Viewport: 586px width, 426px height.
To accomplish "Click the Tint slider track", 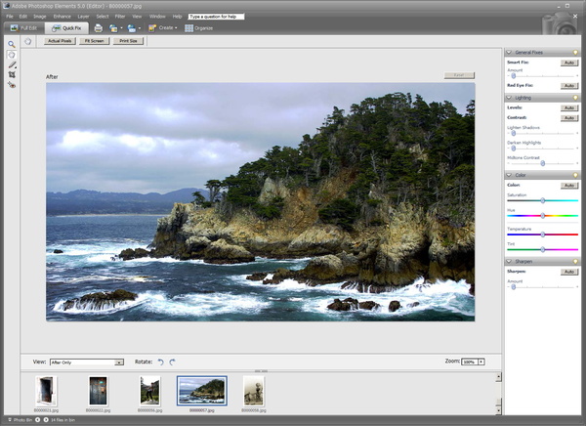I will [x=543, y=249].
